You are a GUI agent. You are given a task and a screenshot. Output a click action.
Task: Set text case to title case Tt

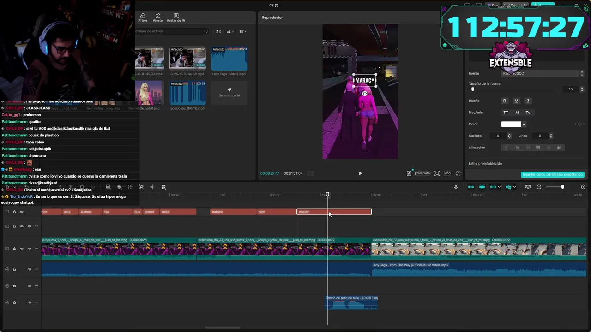coord(528,113)
